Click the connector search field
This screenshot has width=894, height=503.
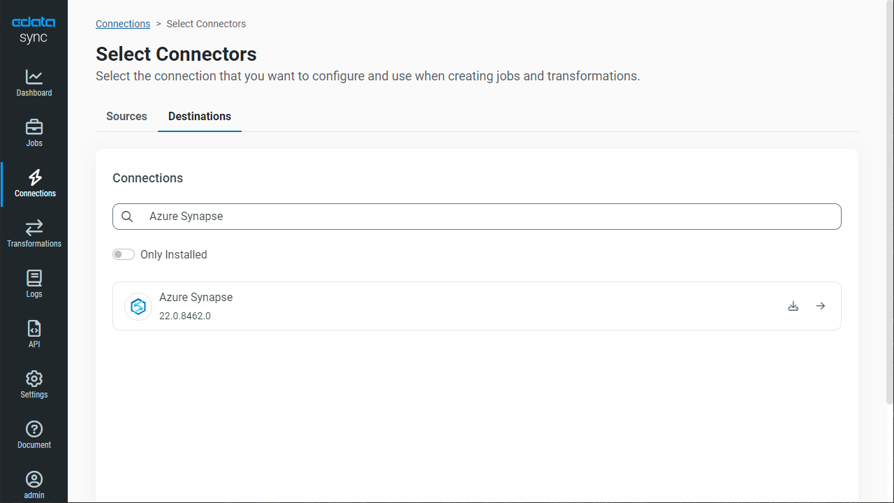[477, 217]
